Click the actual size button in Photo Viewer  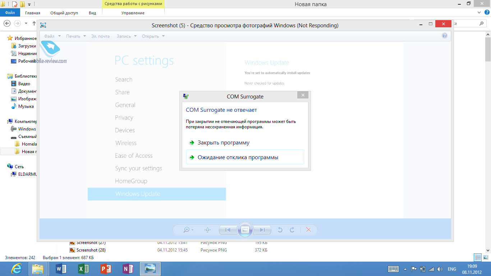(x=207, y=230)
